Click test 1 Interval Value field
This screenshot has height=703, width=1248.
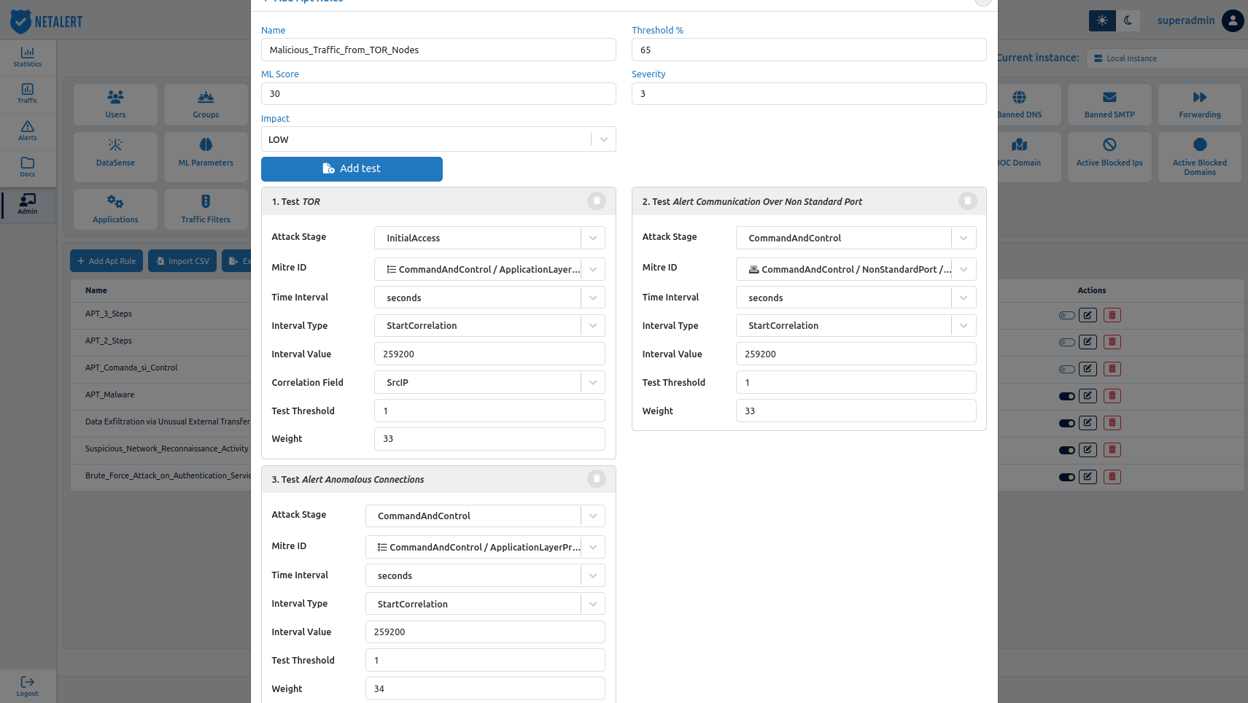coord(489,354)
